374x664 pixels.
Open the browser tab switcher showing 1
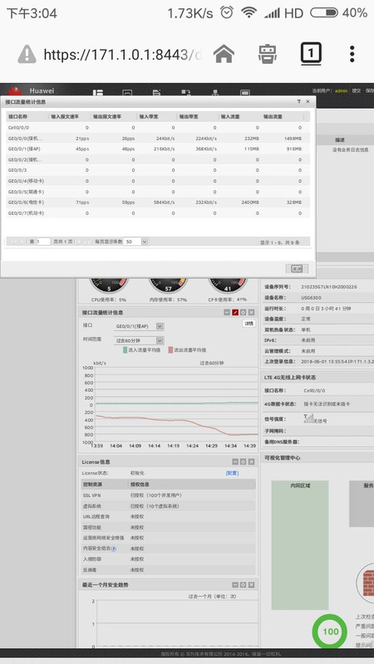click(311, 53)
